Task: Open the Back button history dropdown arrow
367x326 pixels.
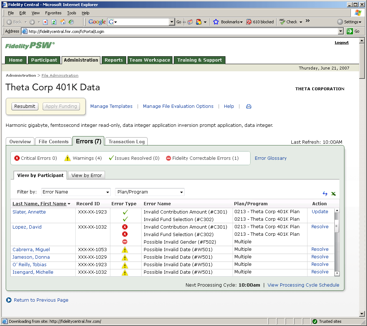Action: click(x=25, y=22)
